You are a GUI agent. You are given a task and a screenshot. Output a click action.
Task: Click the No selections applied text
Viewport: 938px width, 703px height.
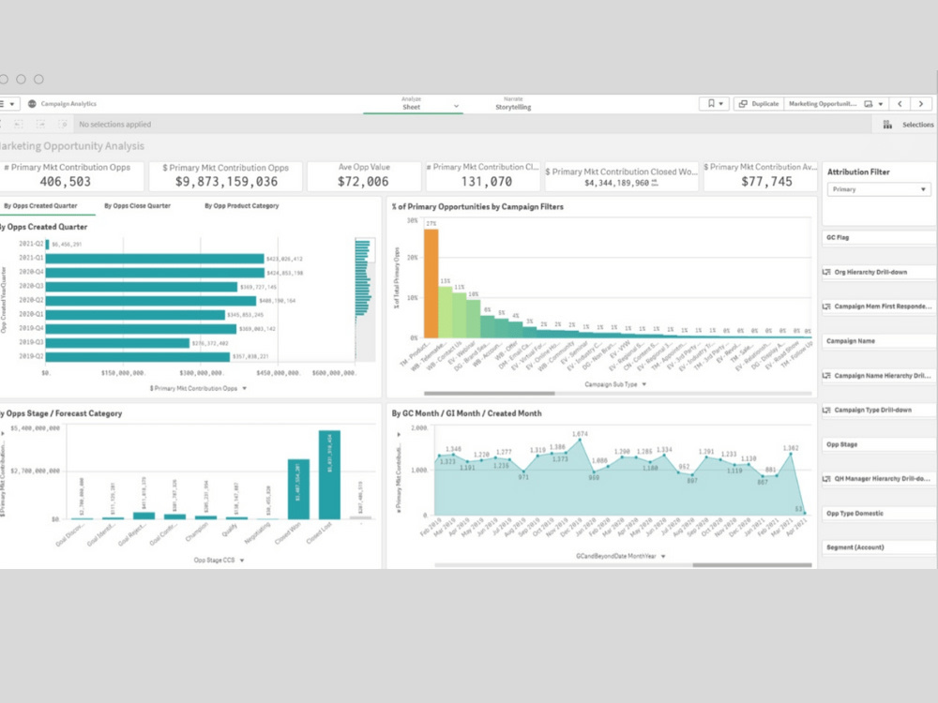click(114, 125)
